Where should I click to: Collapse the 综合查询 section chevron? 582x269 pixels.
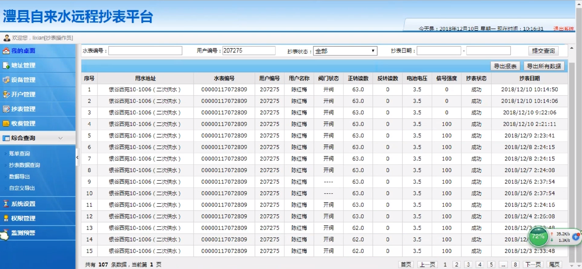click(x=61, y=138)
